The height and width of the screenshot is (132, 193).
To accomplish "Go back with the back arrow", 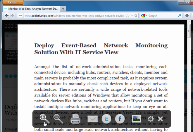I will (7, 16).
